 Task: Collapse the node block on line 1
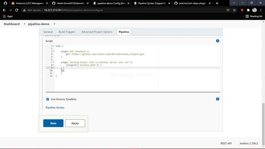[53, 46]
